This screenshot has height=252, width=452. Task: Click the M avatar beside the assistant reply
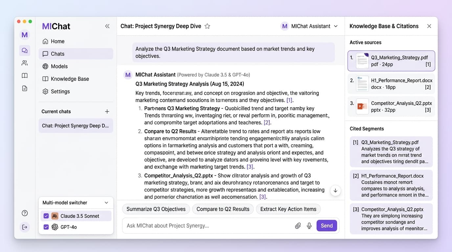click(x=128, y=75)
